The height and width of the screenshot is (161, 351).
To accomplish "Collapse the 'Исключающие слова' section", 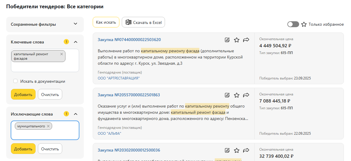I will click(75, 114).
